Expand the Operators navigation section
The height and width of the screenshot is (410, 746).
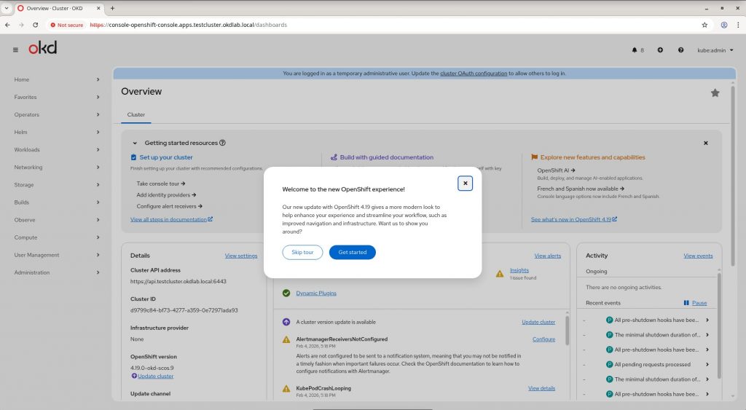[57, 114]
